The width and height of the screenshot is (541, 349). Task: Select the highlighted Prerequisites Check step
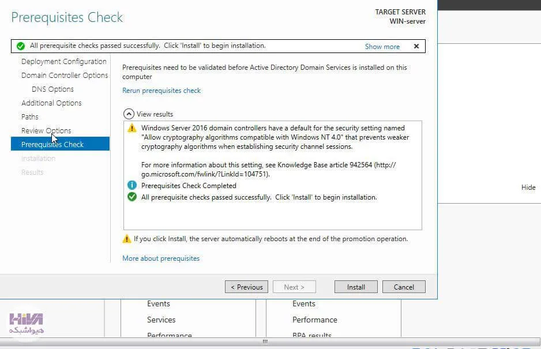coord(60,144)
